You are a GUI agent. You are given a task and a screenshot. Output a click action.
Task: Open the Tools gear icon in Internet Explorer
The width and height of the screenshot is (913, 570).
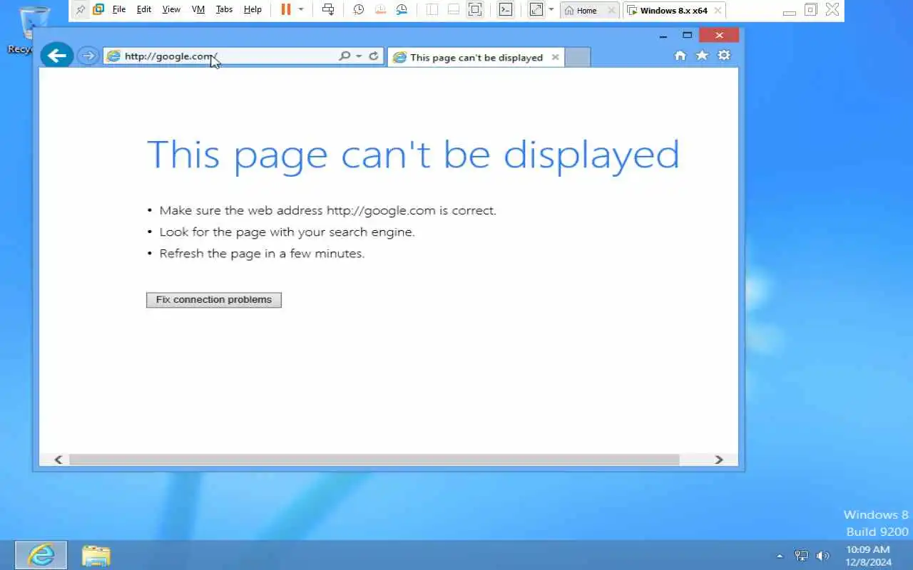tap(724, 56)
